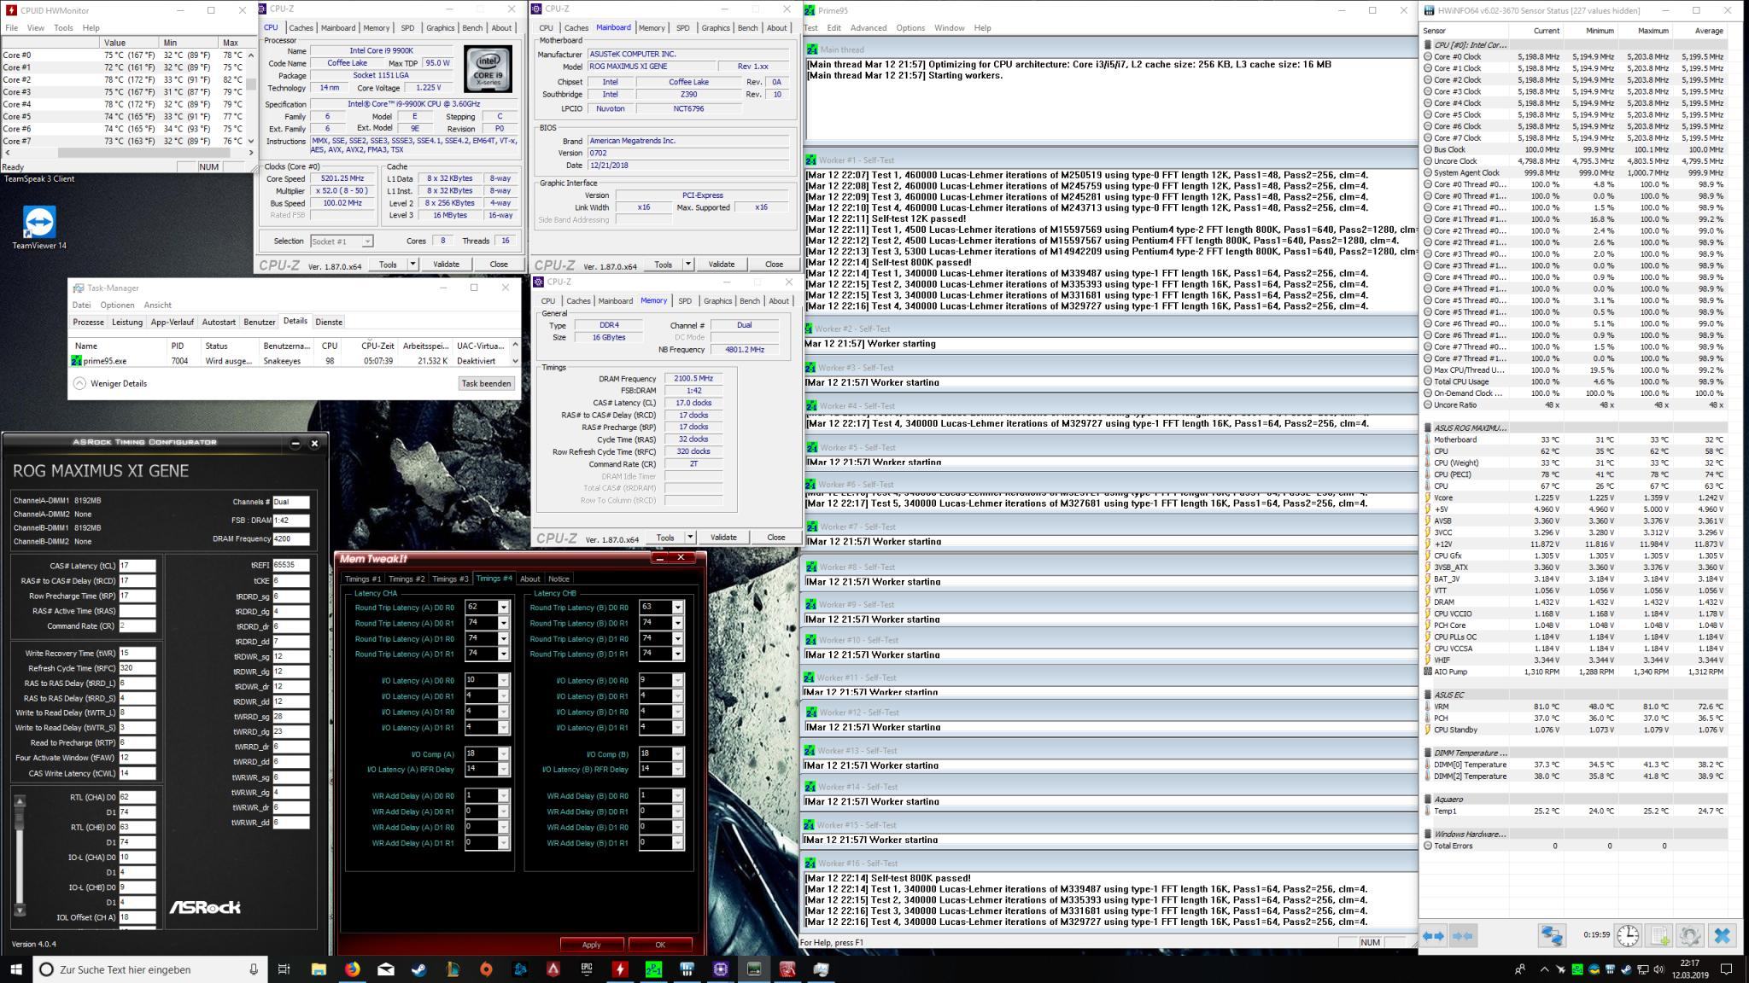
Task: Open Leistung tab in Task-Manager
Action: tap(127, 322)
